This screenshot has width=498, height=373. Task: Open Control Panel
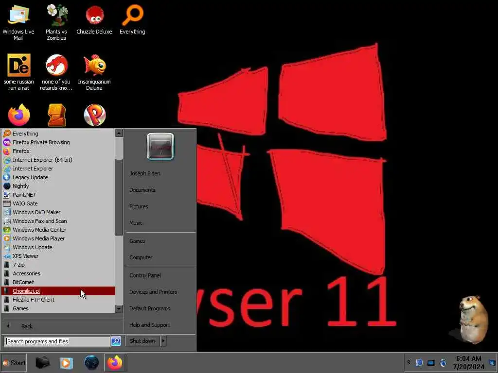point(160,275)
